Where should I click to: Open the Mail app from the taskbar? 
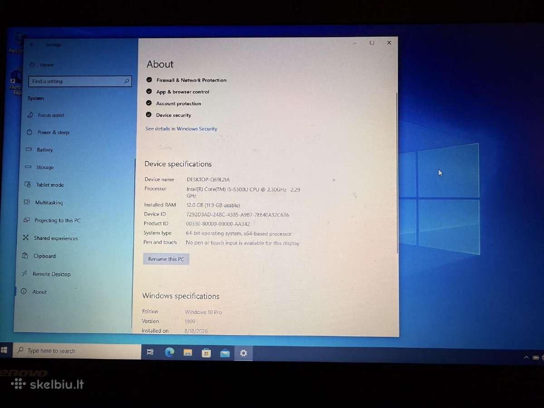tap(225, 353)
